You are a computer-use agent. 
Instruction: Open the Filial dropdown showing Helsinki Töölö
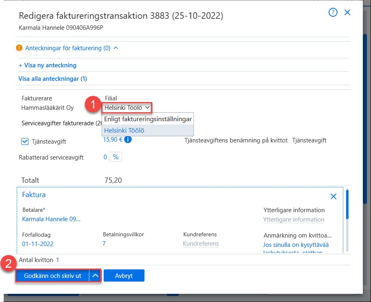pyautogui.click(x=127, y=108)
